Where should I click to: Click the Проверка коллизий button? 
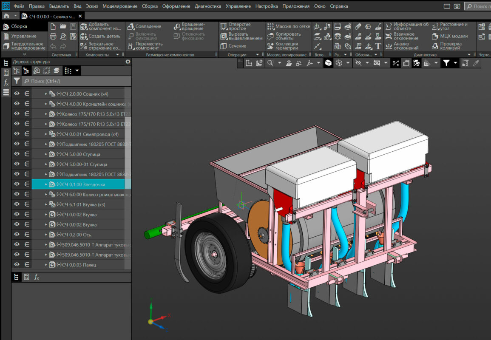pyautogui.click(x=446, y=46)
